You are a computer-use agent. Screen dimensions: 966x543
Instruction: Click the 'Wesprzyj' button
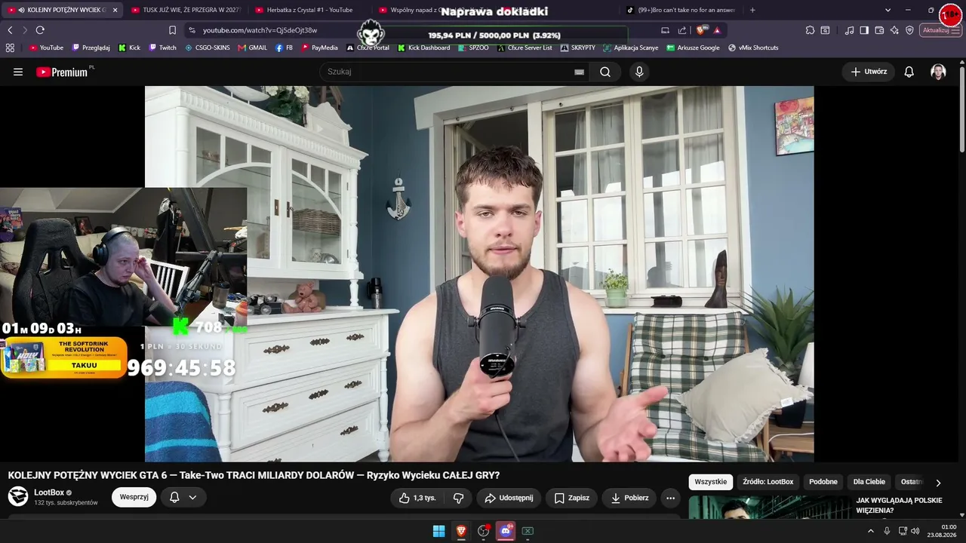[134, 498]
